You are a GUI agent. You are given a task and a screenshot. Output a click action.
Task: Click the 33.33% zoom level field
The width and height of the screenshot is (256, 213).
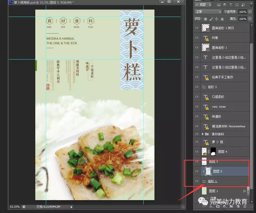[14, 207]
